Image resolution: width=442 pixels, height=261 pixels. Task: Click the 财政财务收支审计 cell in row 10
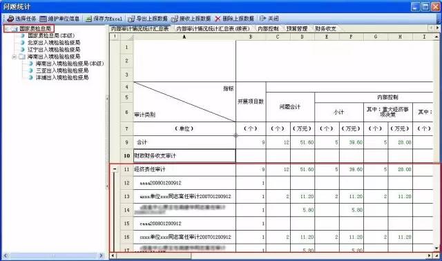184,156
